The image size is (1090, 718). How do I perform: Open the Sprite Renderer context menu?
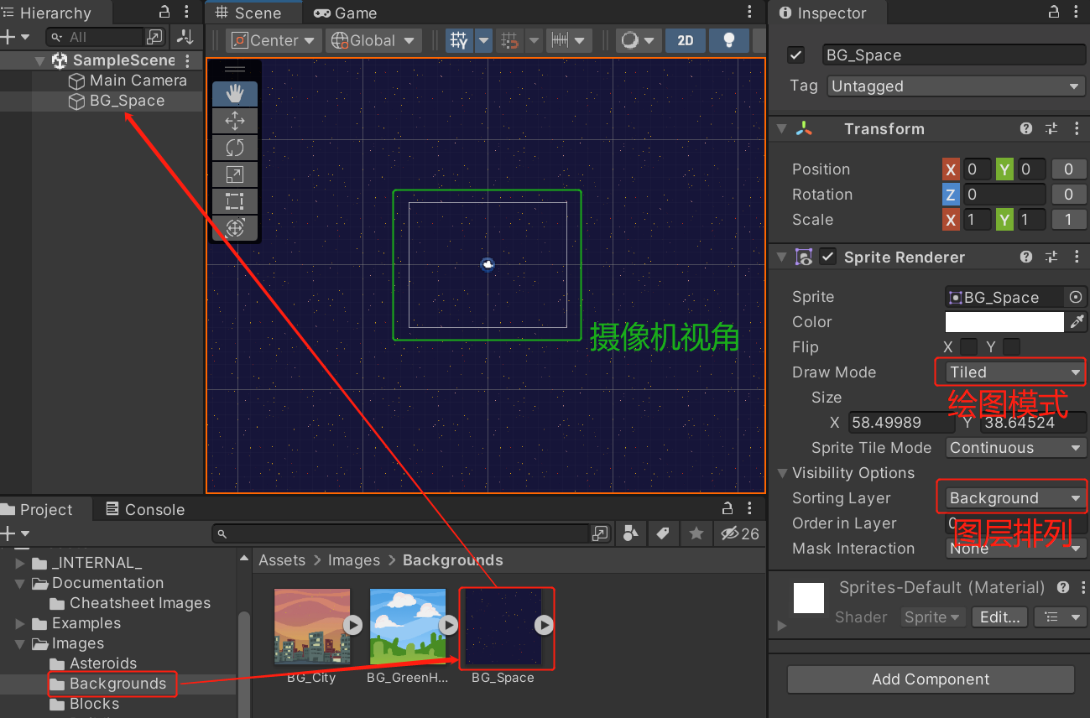coord(1077,258)
